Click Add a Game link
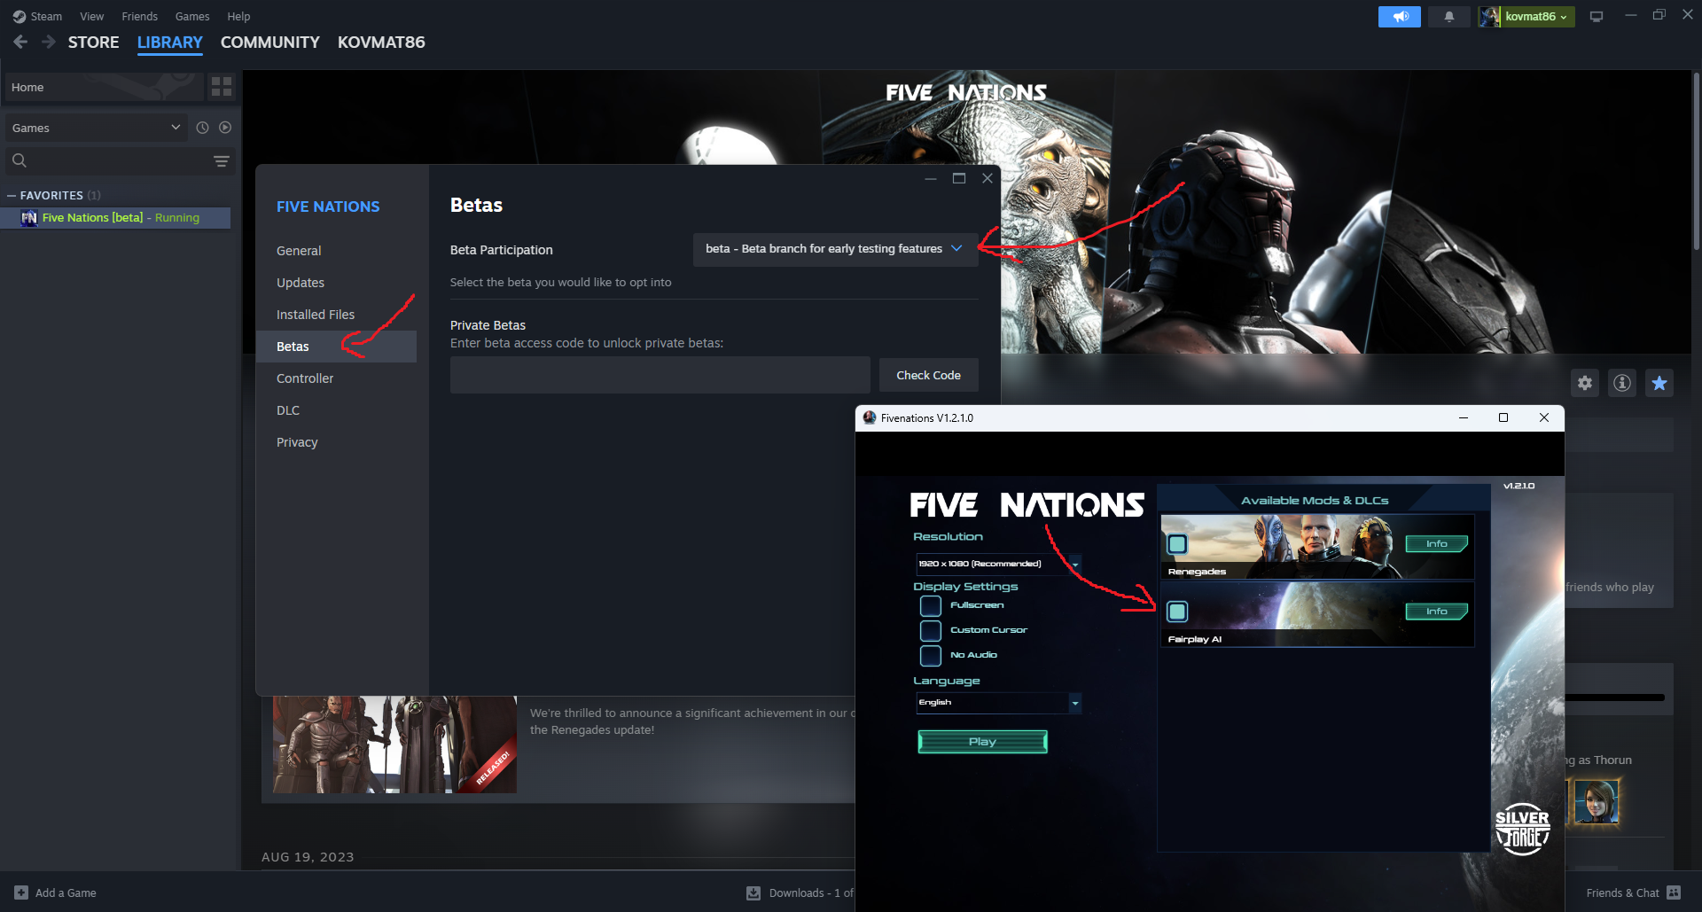Screen dimensions: 1702x912 [66, 893]
